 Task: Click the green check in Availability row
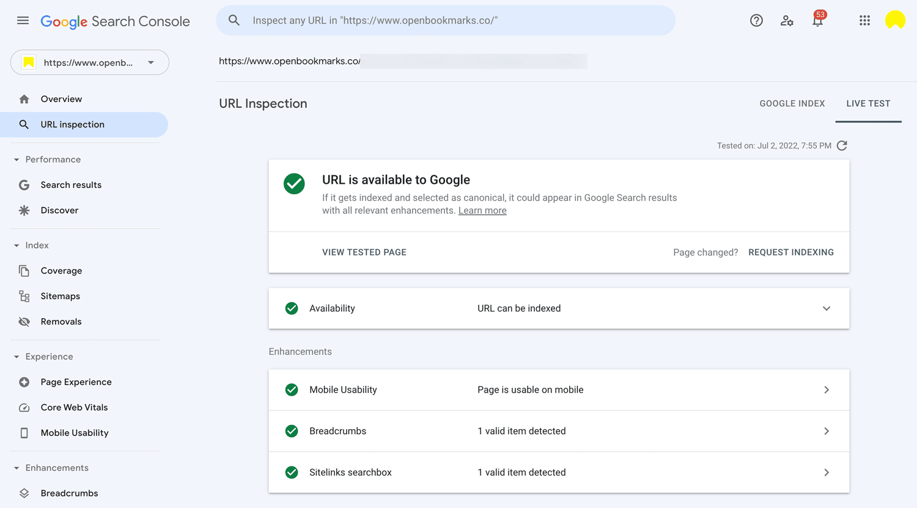click(x=292, y=308)
